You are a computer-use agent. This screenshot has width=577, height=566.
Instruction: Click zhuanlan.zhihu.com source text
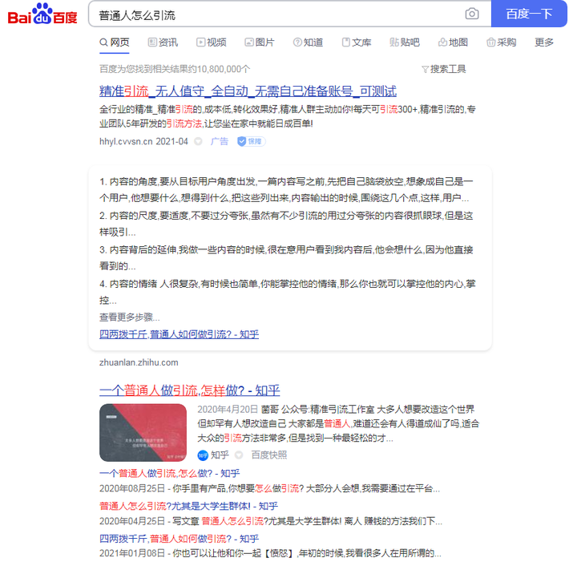click(x=139, y=362)
